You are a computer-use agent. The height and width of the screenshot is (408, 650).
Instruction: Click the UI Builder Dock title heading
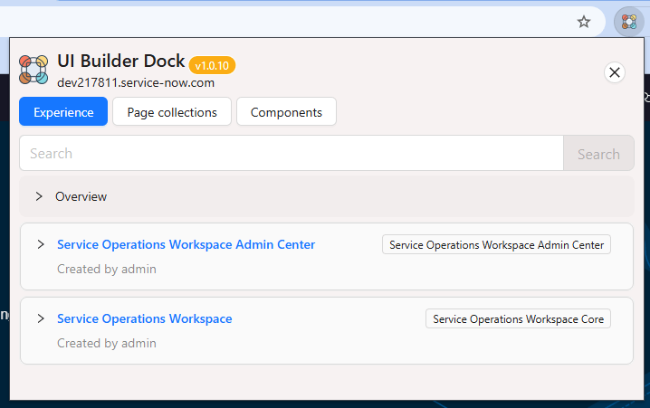(120, 62)
